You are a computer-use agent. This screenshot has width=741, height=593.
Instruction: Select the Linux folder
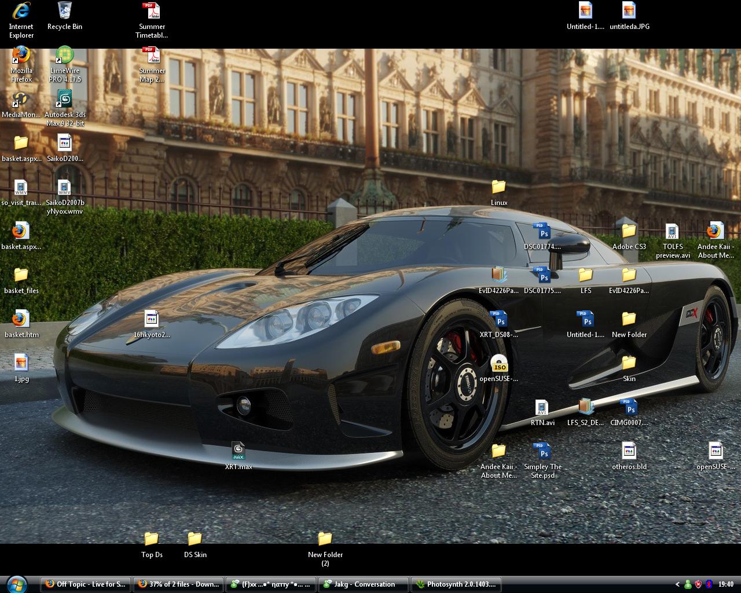coord(499,186)
